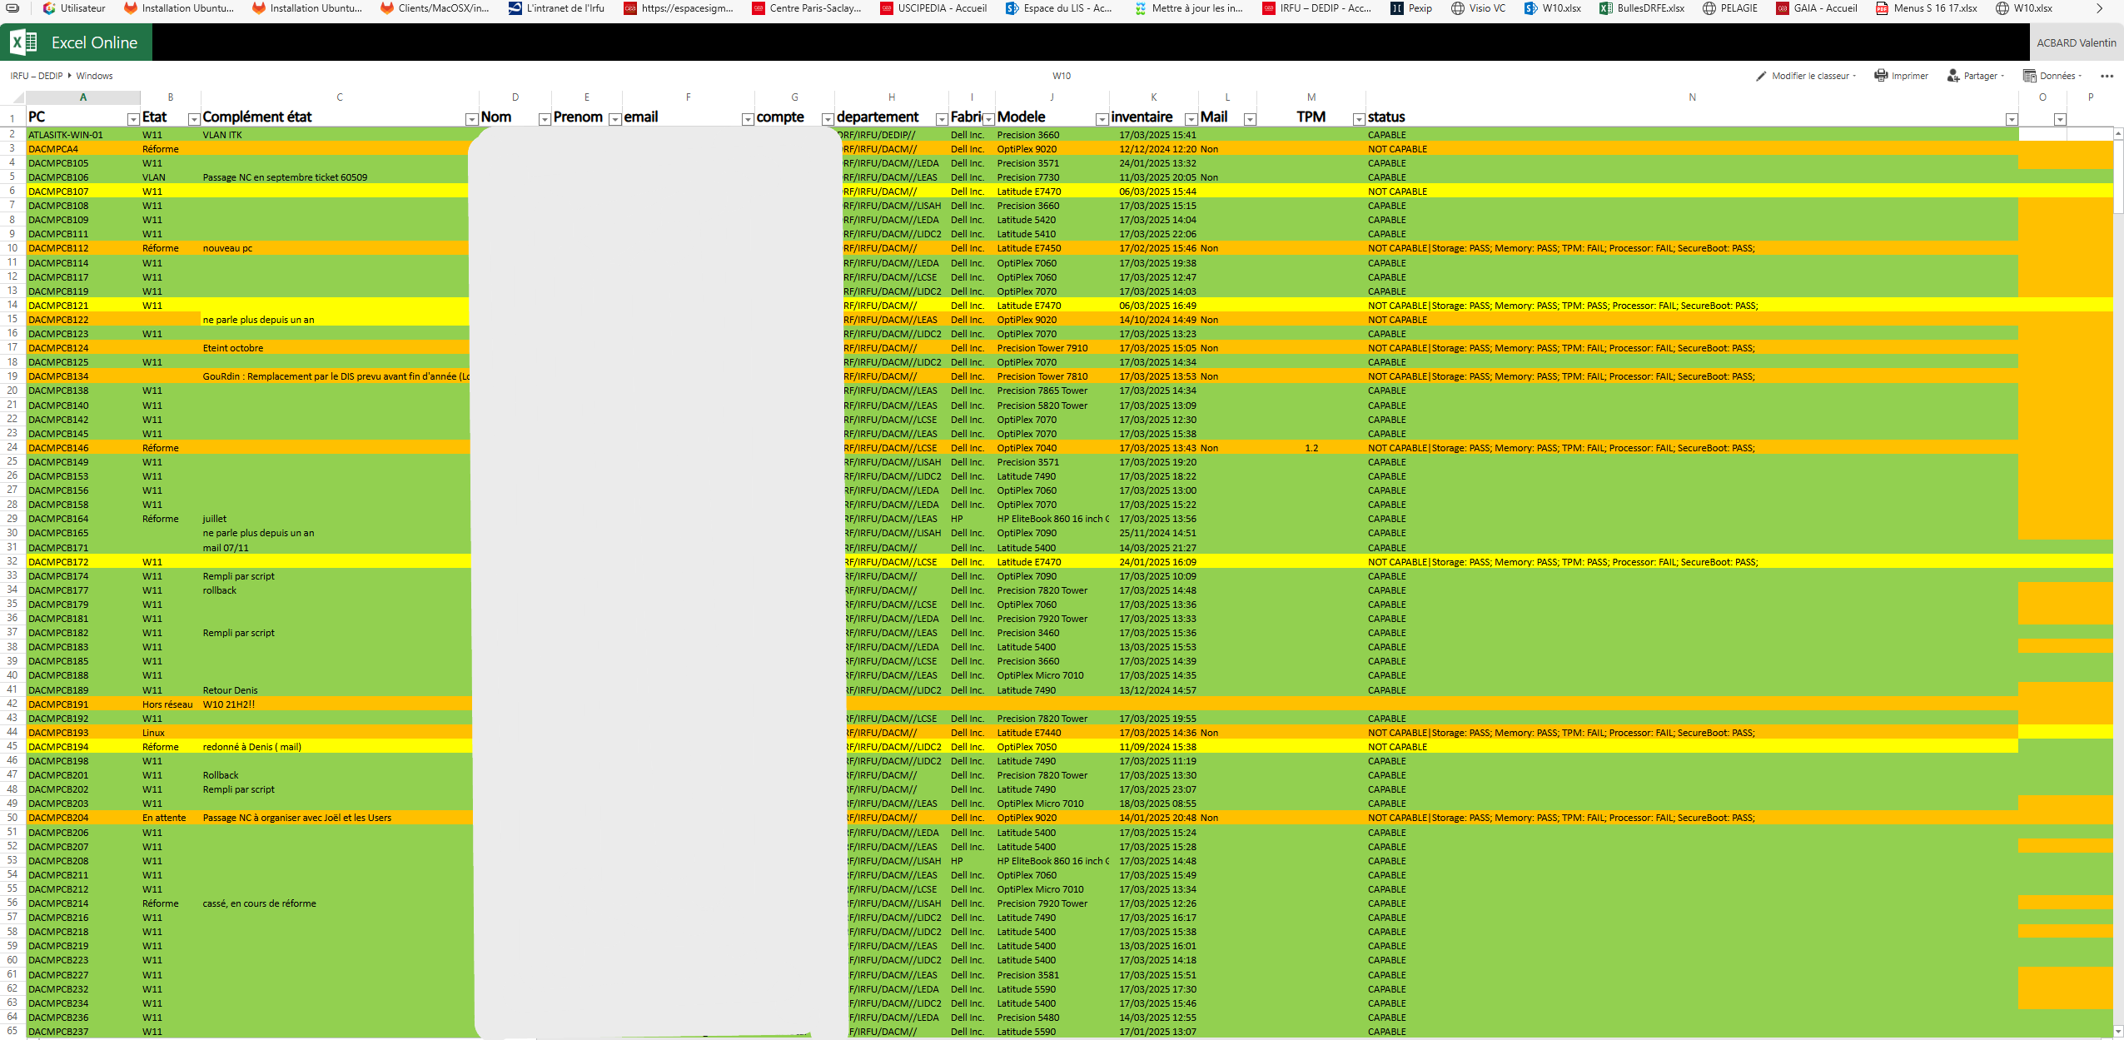Select the orange cell in column O row 3

coord(2042,149)
